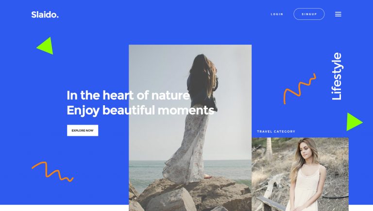Select the vertical Lifestyle label
Viewport: 373px width, 211px height.
tap(337, 76)
